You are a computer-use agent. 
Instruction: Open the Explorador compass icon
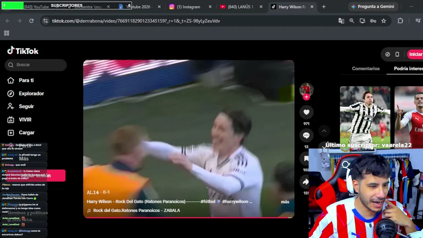11,94
